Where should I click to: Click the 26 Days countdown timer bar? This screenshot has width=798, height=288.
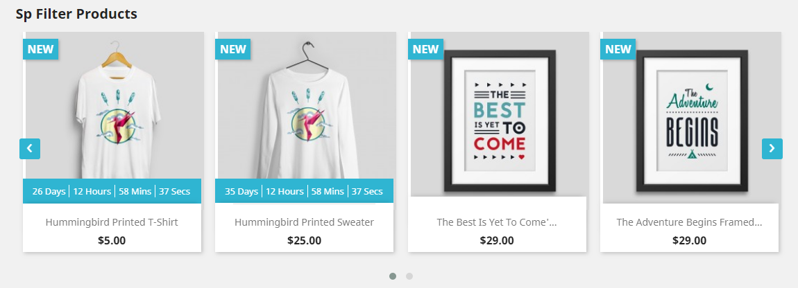[x=112, y=191]
